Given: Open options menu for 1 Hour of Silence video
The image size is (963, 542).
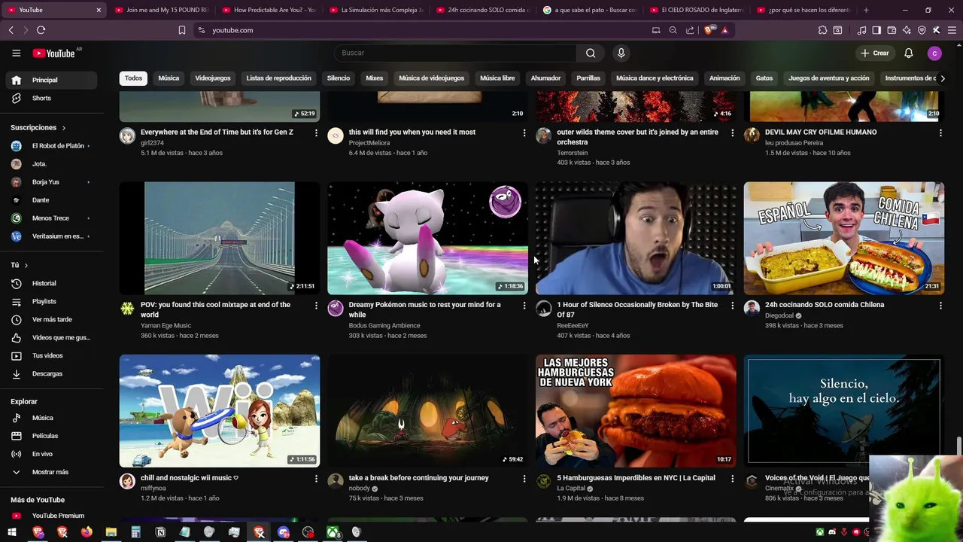Looking at the screenshot, I should 732,306.
